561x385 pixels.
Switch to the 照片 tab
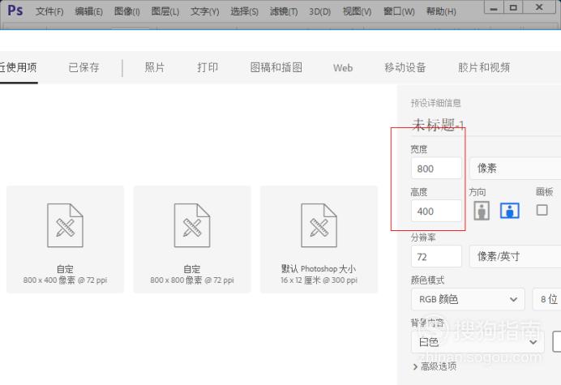coord(155,67)
